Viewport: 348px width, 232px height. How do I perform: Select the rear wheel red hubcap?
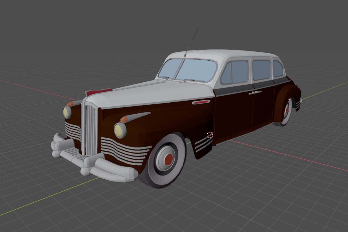click(287, 110)
